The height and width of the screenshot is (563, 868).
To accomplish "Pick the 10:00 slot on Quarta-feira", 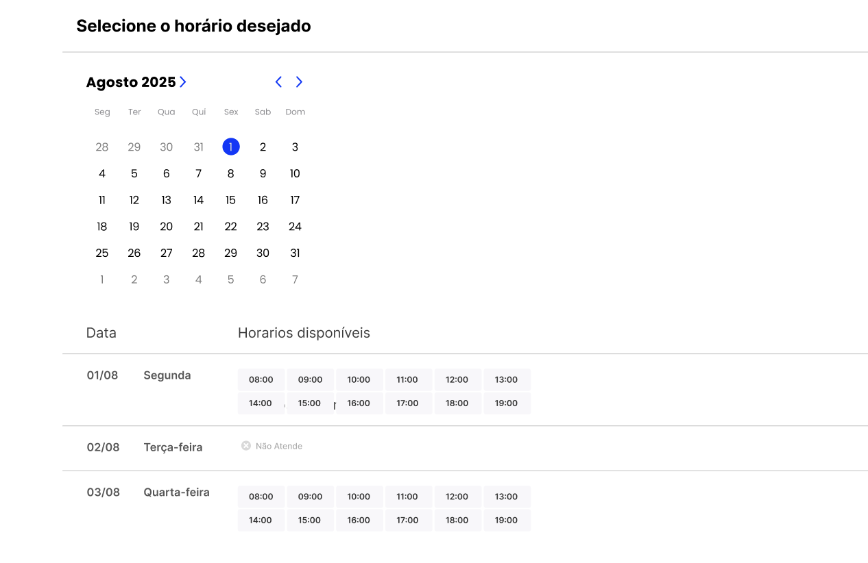I will (359, 497).
